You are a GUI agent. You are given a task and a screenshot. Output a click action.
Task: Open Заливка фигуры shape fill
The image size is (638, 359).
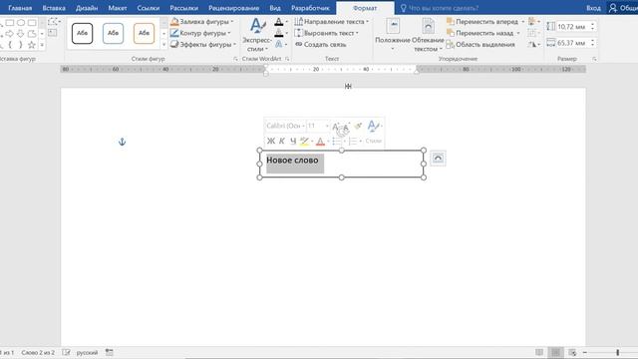201,22
